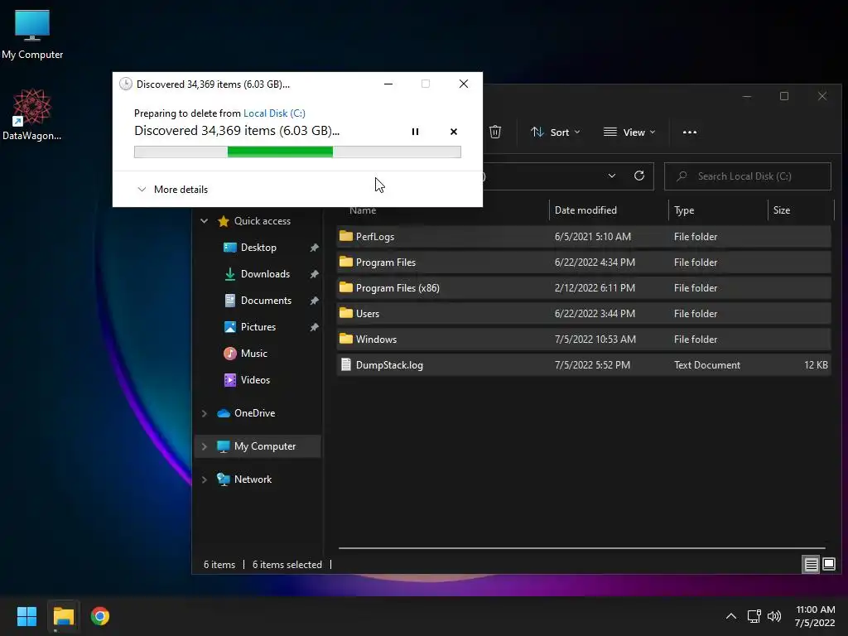The image size is (848, 636).
Task: Sort by the Type column header
Action: 684,210
